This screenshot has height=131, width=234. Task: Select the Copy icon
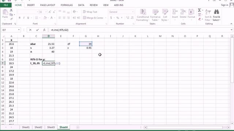tap(11, 15)
